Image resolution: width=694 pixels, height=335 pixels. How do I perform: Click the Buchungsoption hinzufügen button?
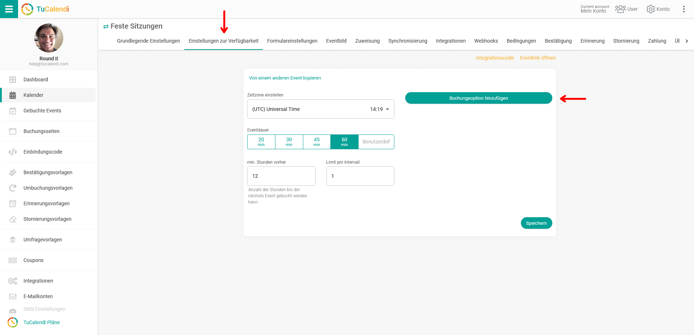coord(478,98)
